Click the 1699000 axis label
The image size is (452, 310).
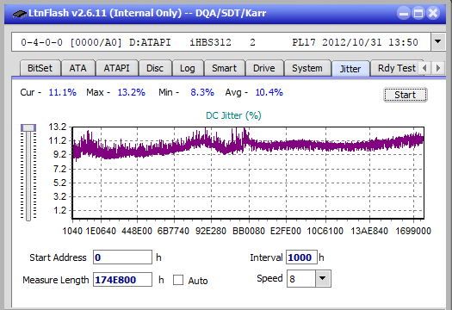[x=413, y=231]
